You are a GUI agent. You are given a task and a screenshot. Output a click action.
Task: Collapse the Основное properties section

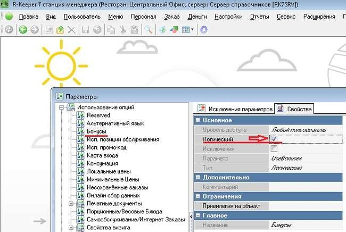click(x=198, y=120)
